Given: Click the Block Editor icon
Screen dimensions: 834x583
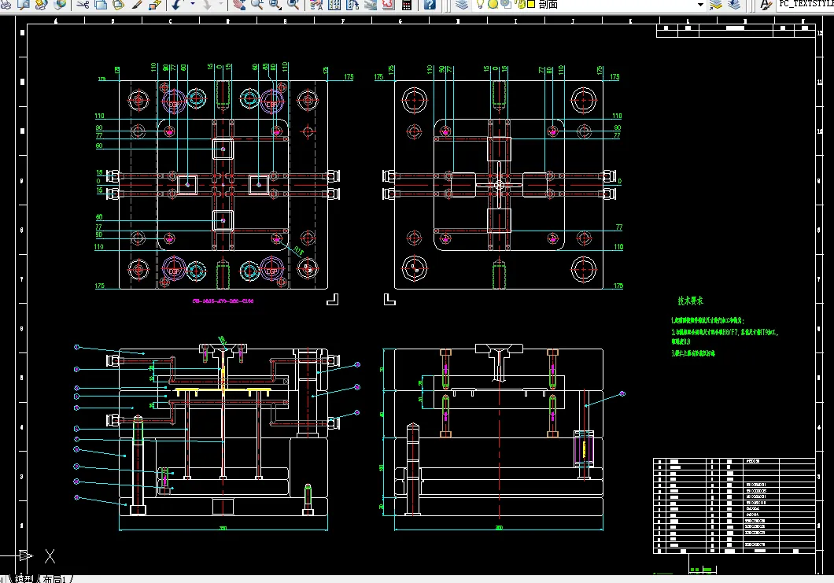Looking at the screenshot, I should pyautogui.click(x=155, y=4).
